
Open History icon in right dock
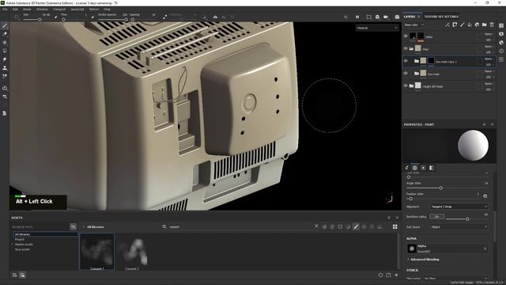(x=501, y=51)
